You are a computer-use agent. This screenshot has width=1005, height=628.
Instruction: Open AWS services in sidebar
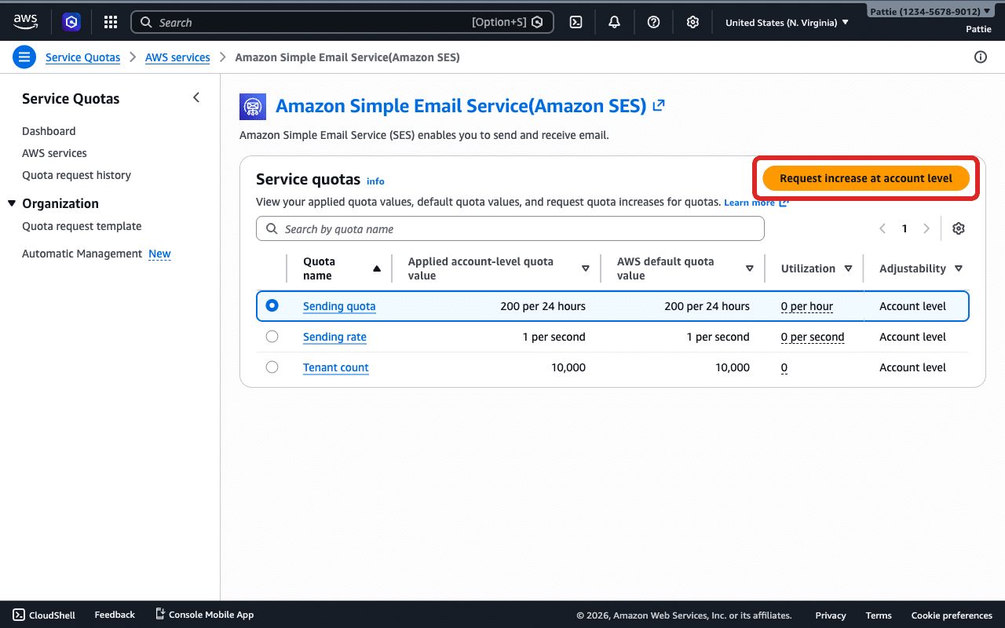tap(54, 153)
